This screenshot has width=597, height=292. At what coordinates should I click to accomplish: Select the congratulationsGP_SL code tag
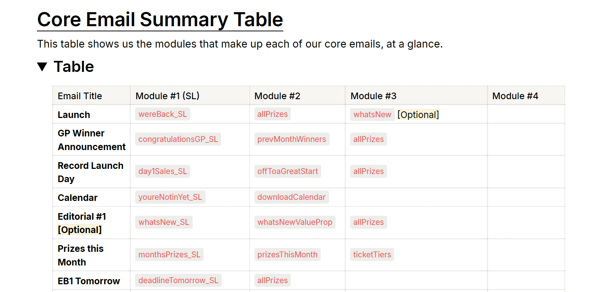[x=178, y=139]
